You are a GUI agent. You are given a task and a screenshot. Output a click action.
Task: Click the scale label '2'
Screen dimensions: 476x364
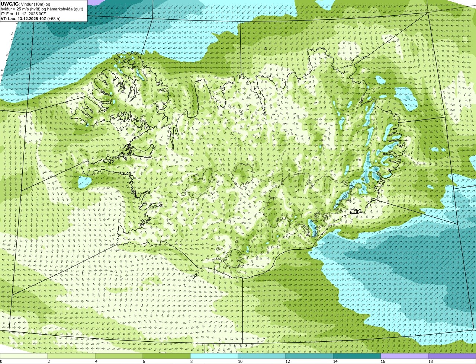pos(49,361)
